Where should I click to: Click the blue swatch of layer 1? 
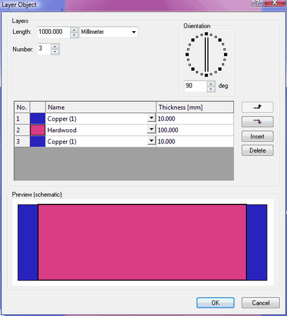(x=38, y=119)
